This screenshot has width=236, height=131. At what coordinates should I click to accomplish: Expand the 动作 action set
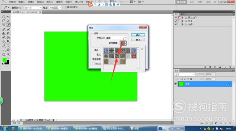[x=183, y=24]
